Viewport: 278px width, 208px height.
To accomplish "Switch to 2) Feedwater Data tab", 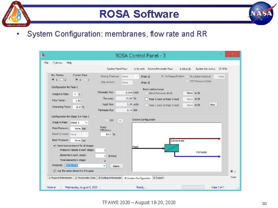I will [x=85, y=178].
